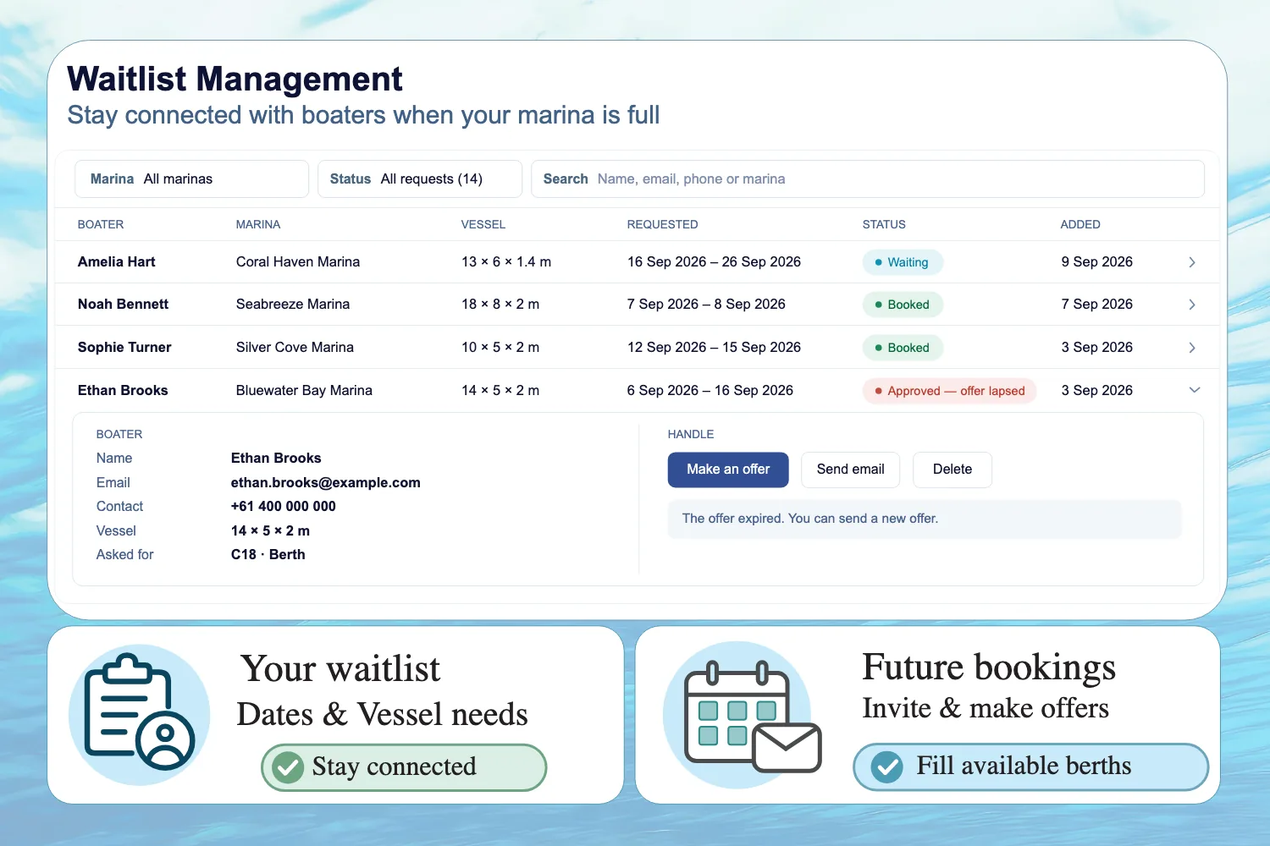Viewport: 1270px width, 846px height.
Task: Click the ethan.brooks@example.com email address
Action: tap(326, 483)
